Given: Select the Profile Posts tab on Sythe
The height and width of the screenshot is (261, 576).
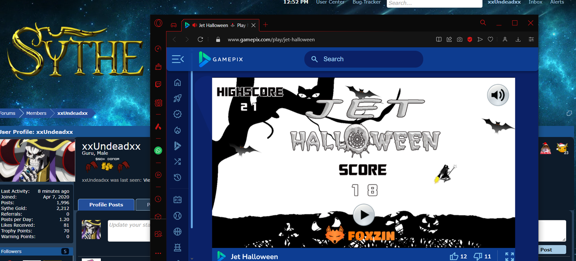Looking at the screenshot, I should pyautogui.click(x=106, y=205).
